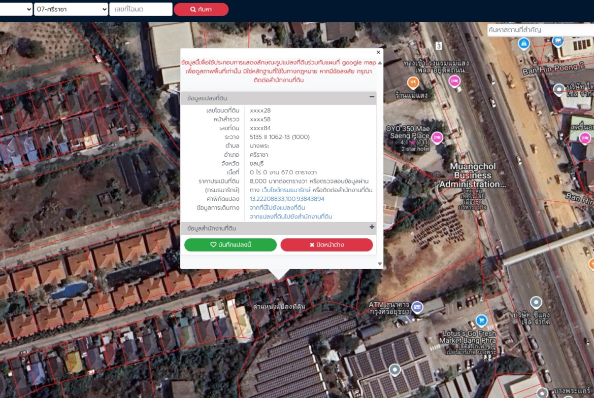The image size is (594, 398).
Task: Click the Lotus's Go Fresh shopping cart pin
Action: point(481,320)
